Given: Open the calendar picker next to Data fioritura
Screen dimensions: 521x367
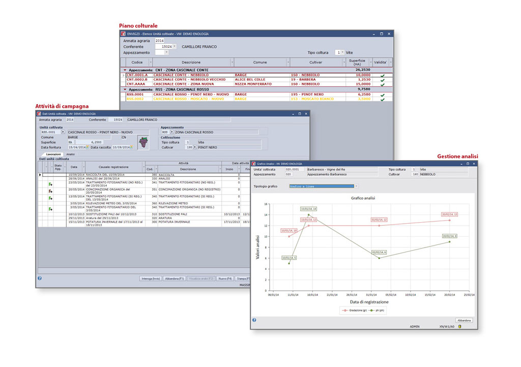Looking at the screenshot, I should click(x=88, y=147).
